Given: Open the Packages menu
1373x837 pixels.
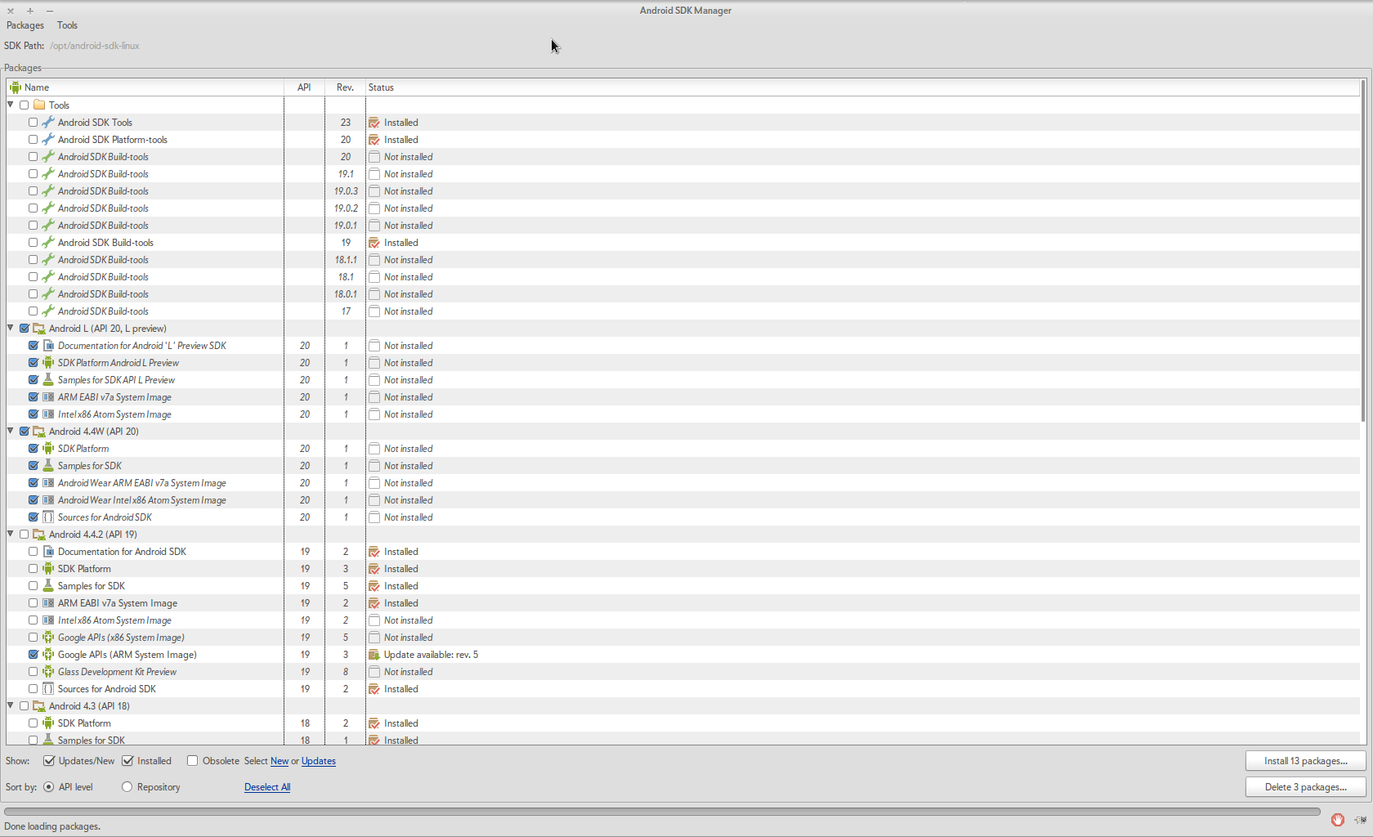Looking at the screenshot, I should (x=25, y=25).
